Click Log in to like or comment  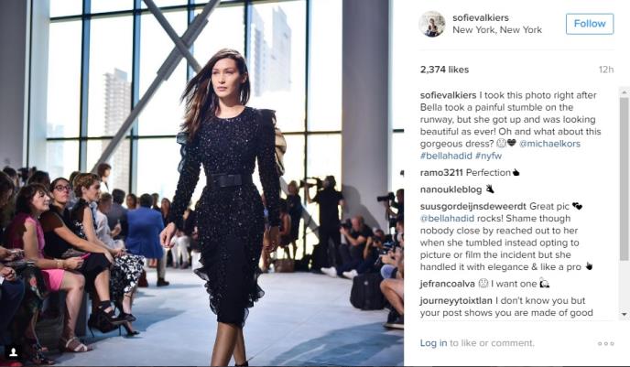[x=433, y=343]
